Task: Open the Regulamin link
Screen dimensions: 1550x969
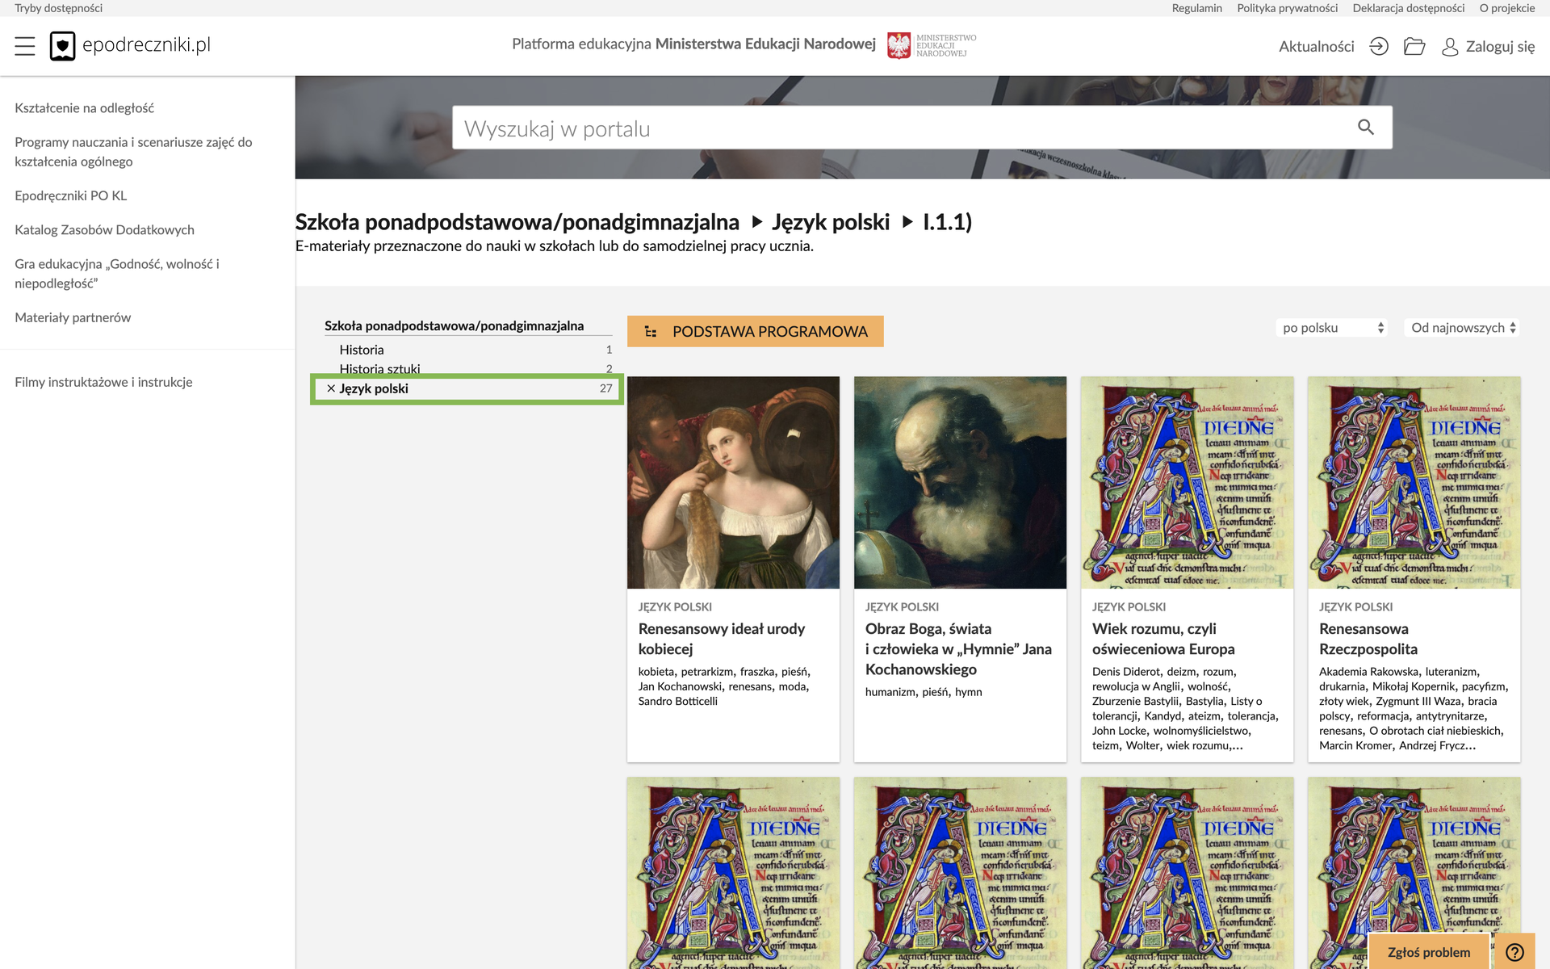Action: (x=1196, y=8)
